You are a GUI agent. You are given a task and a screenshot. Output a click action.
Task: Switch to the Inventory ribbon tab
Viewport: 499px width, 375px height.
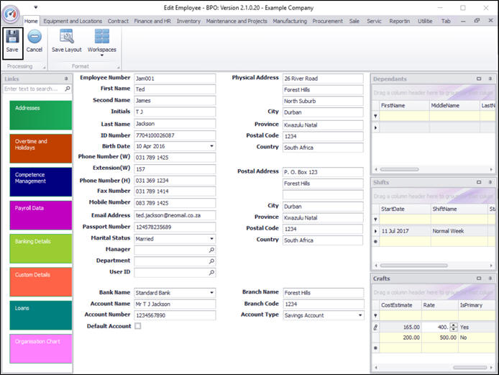(x=188, y=22)
